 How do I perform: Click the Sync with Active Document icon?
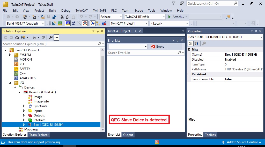click(23, 38)
